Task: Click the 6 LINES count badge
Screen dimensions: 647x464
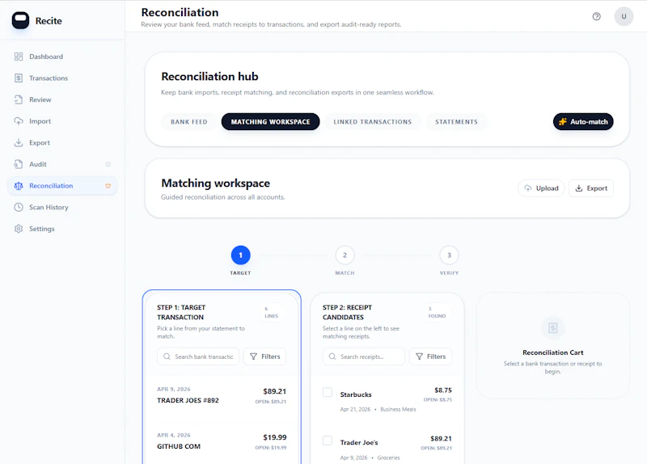Action: pos(271,312)
